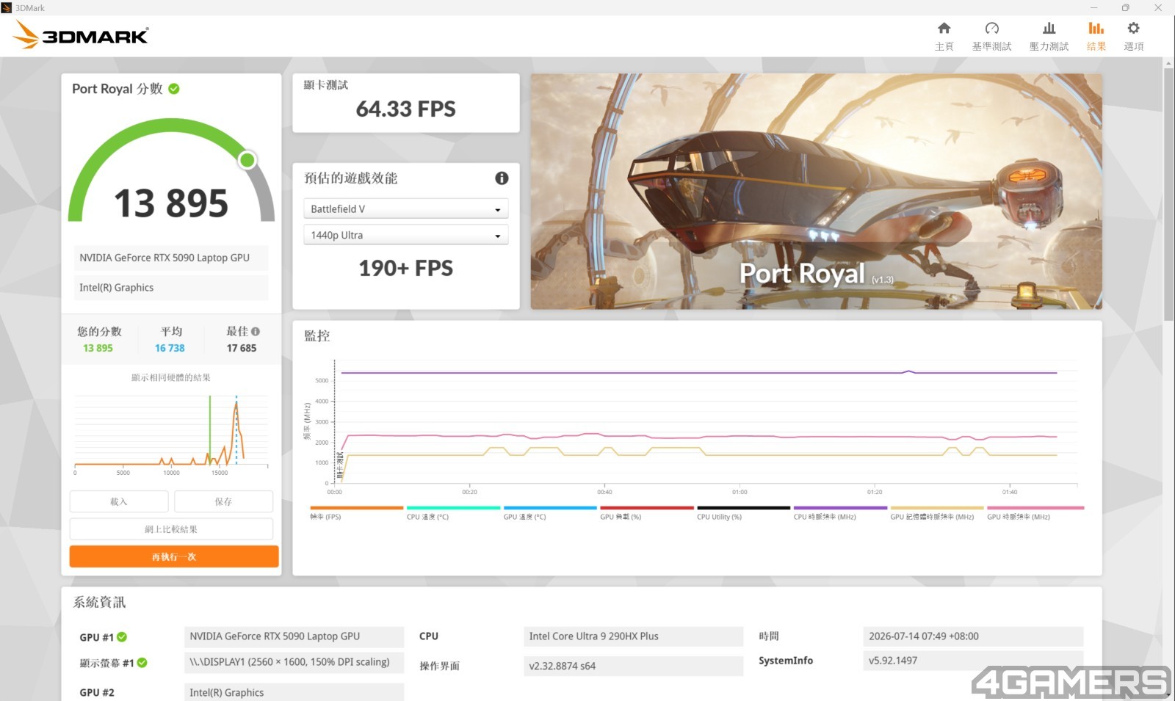Click the GPU #2 Intel(R) Graphics value
Viewport: 1175px width, 701px height.
click(294, 692)
